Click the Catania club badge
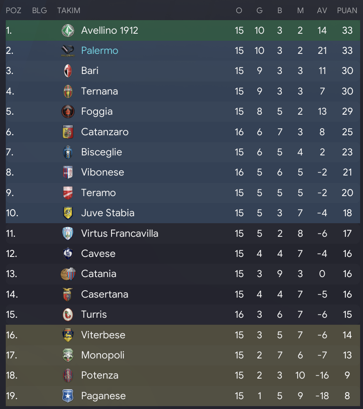The width and height of the screenshot is (363, 409). 68,274
